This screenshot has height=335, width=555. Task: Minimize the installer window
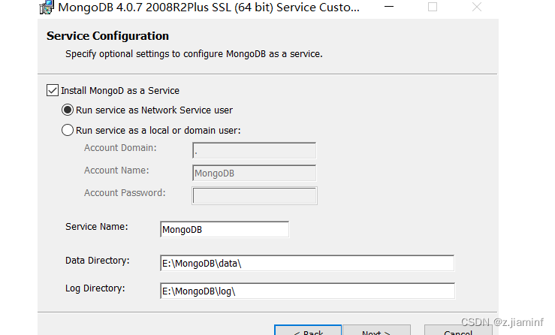point(389,7)
